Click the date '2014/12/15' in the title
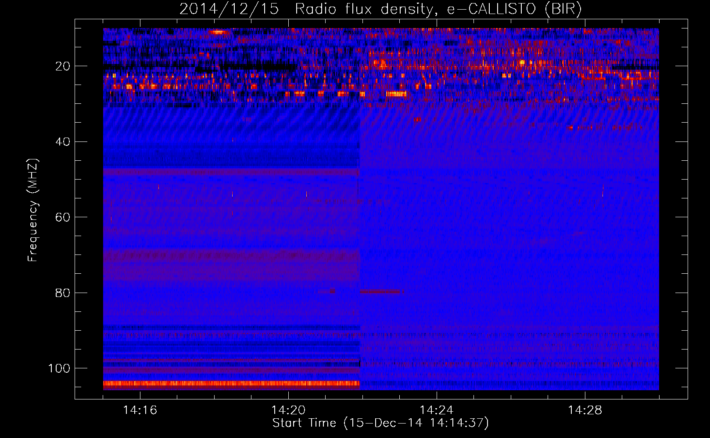 point(229,9)
